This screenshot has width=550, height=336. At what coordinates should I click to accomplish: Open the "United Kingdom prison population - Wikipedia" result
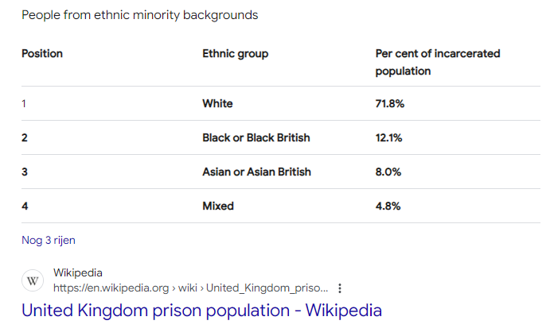point(201,311)
